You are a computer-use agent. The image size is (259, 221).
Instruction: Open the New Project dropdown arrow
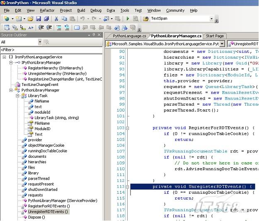point(12,19)
